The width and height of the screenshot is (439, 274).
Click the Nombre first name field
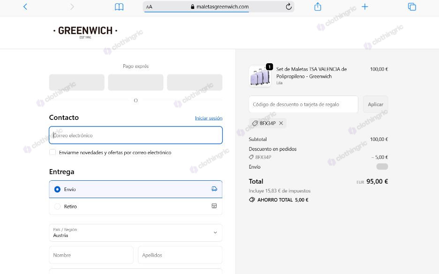[x=91, y=255]
